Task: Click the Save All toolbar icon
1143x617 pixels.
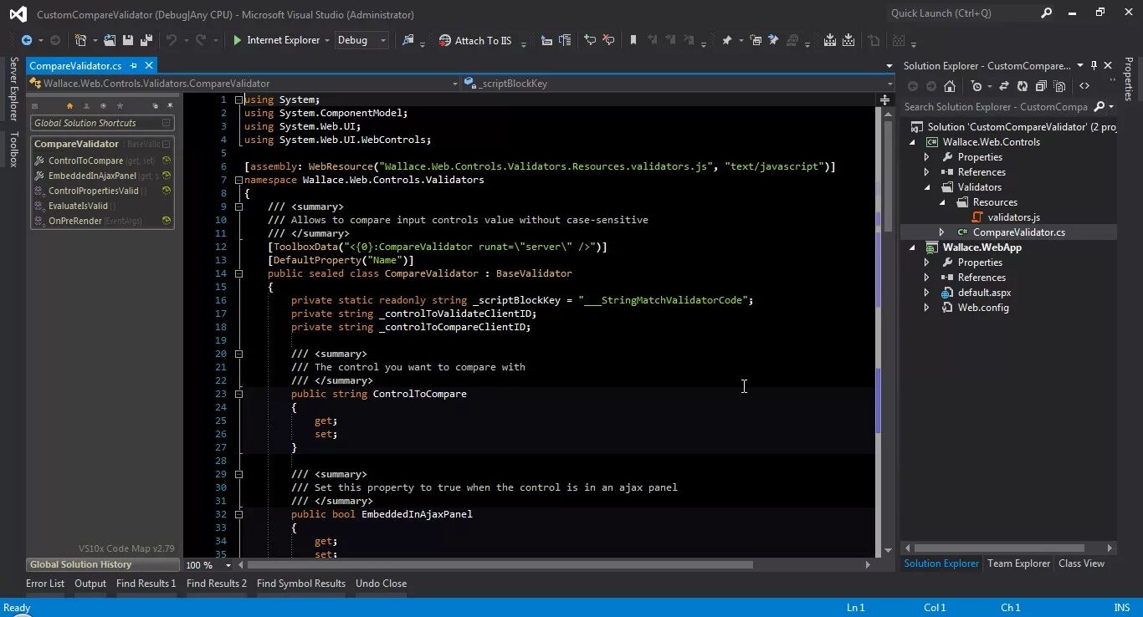Action: (x=146, y=40)
